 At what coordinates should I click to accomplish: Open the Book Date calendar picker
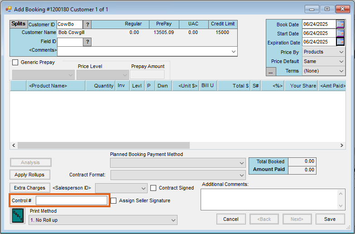pos(341,24)
